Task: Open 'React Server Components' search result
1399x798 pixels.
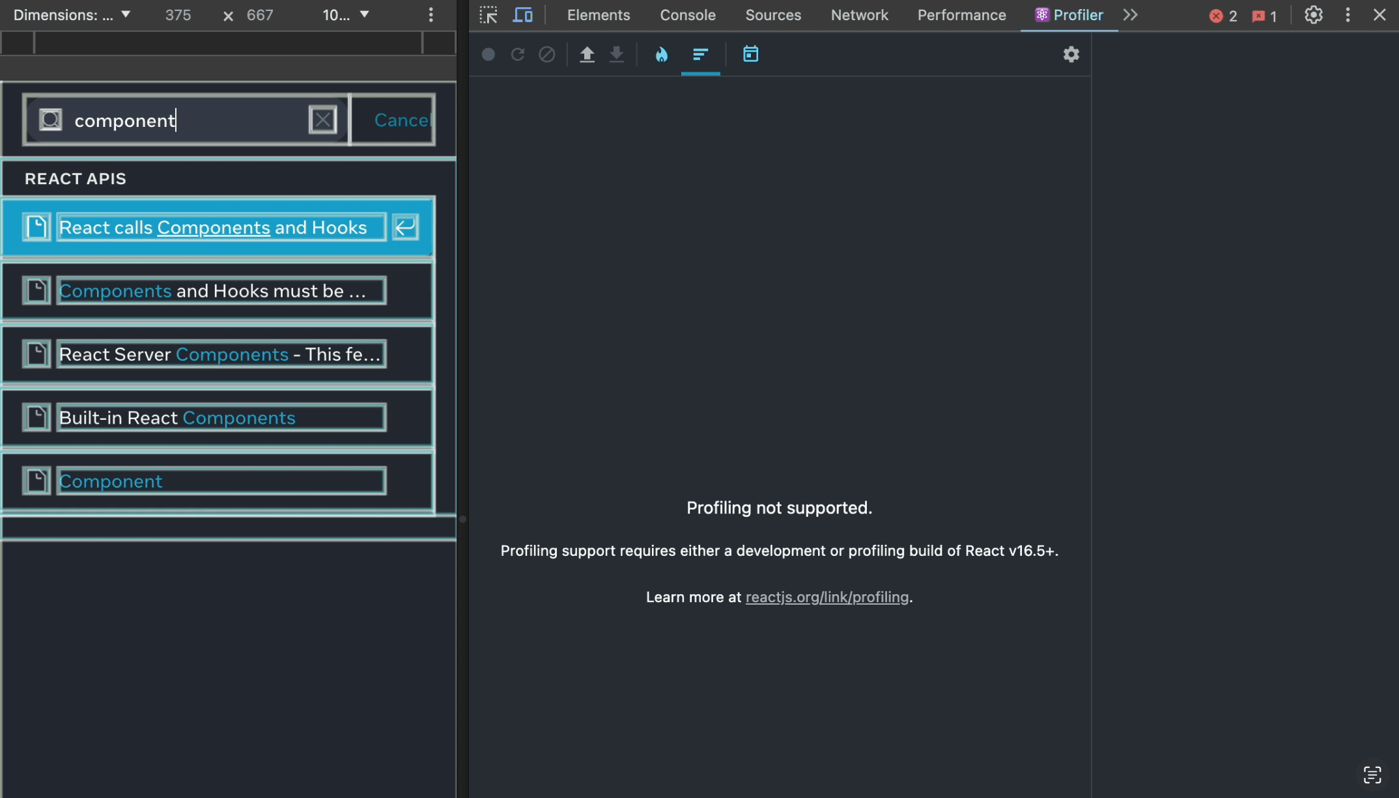Action: [x=218, y=354]
